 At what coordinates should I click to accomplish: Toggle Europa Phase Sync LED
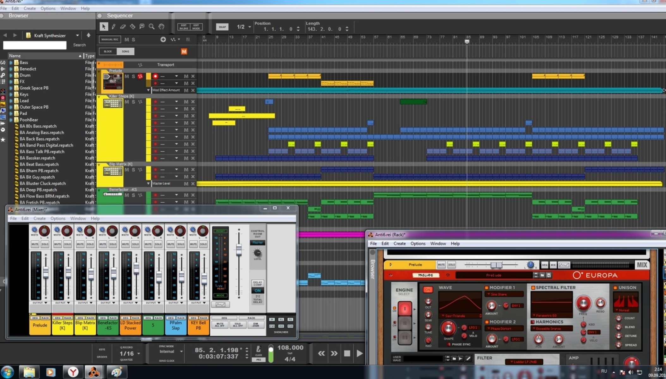click(449, 344)
